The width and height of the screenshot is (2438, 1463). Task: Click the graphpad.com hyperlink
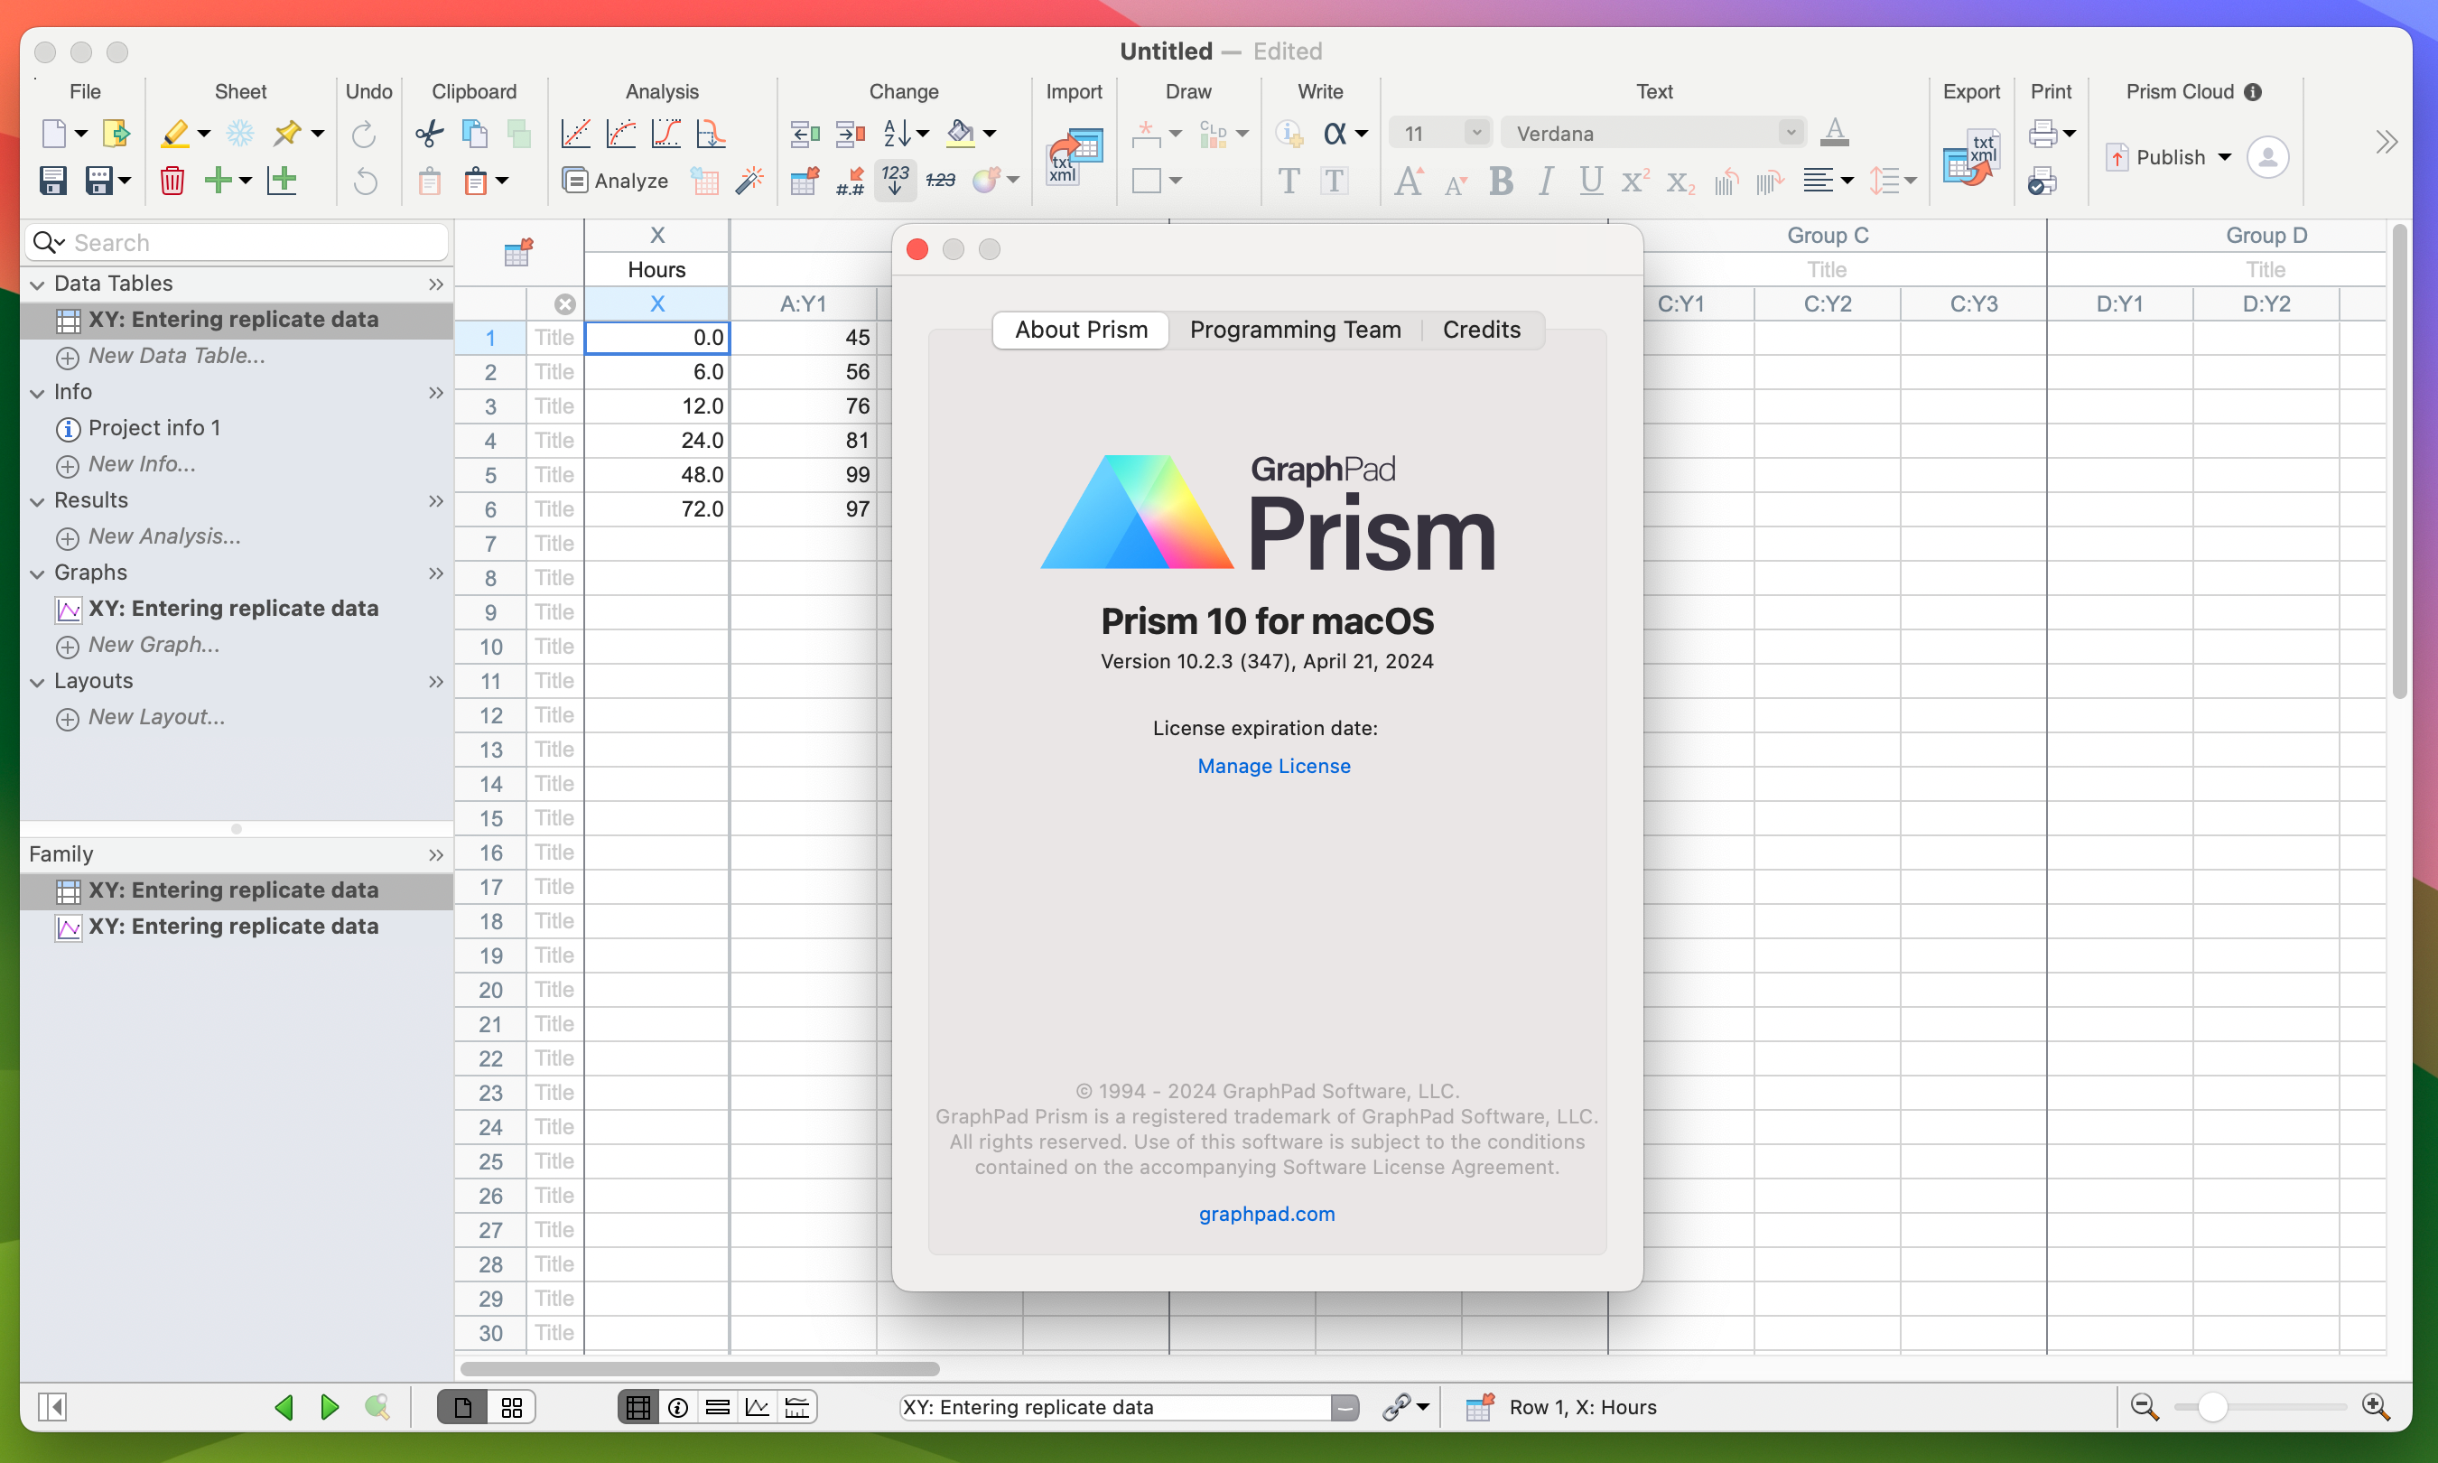coord(1266,1214)
